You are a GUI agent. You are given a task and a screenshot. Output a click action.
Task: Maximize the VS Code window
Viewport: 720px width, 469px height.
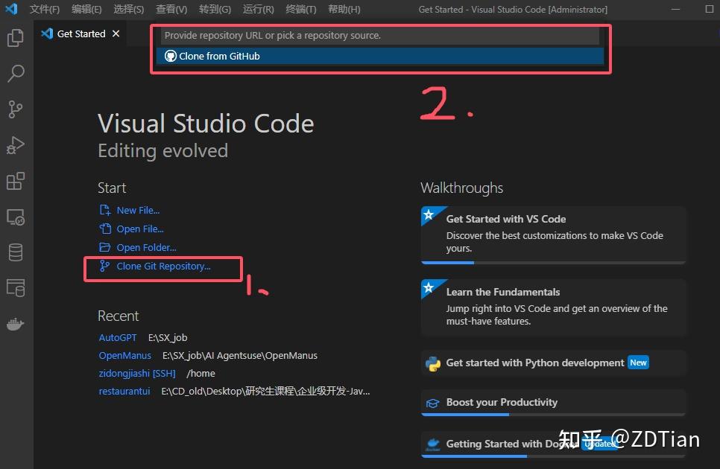710,9
